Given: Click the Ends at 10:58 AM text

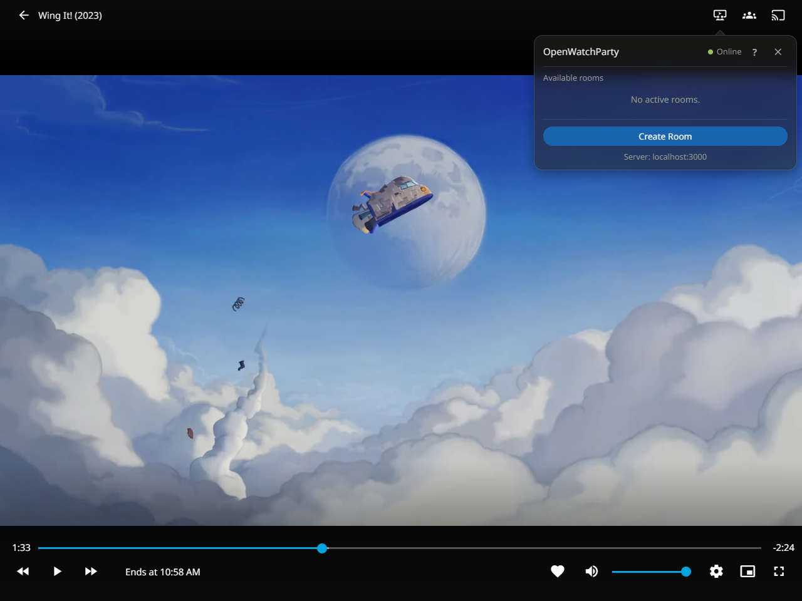Looking at the screenshot, I should (163, 572).
